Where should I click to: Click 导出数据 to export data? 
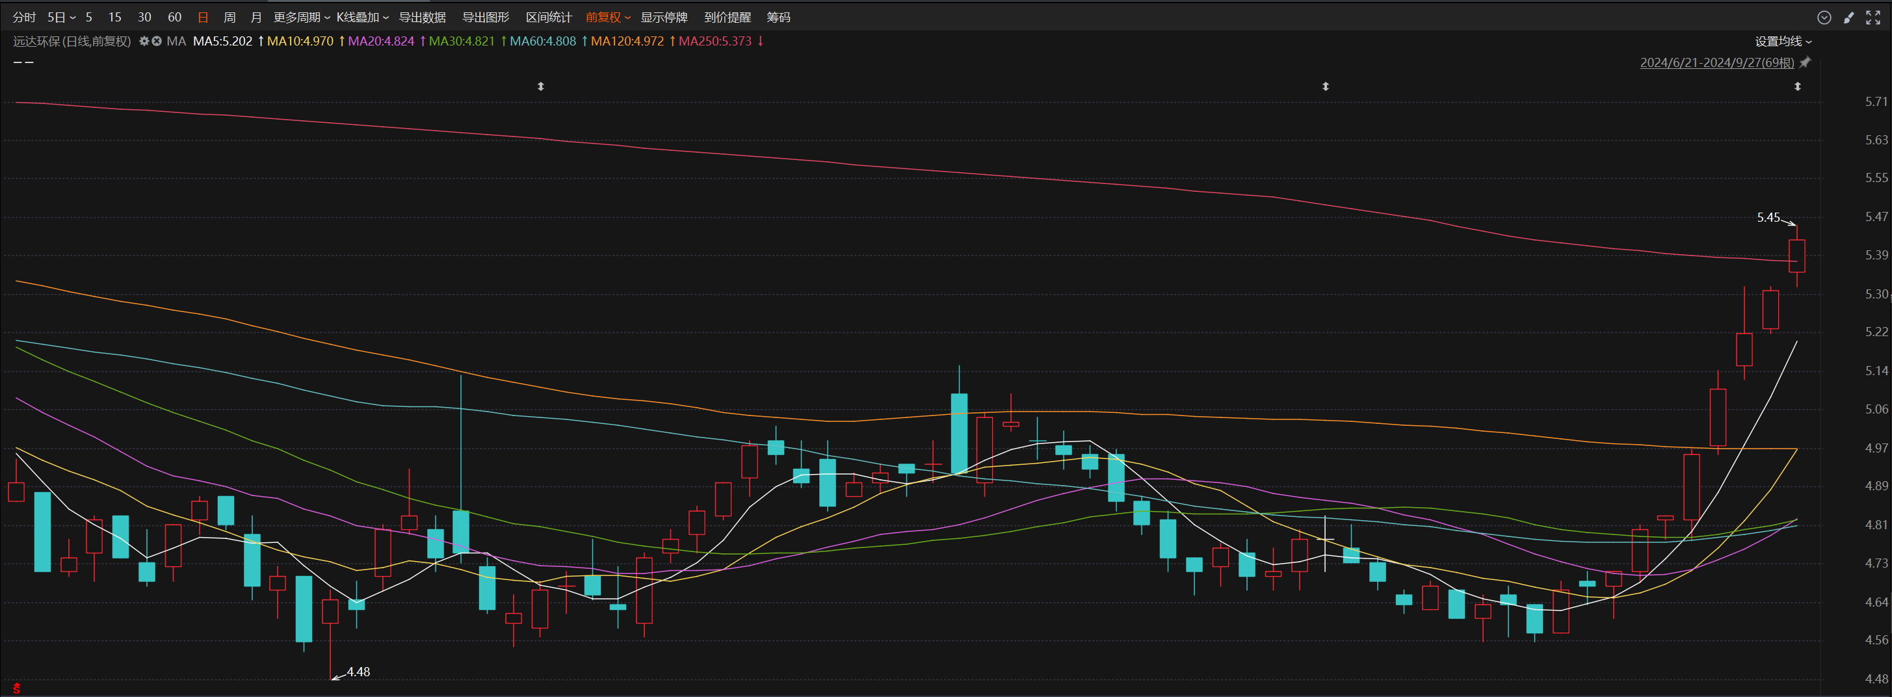pos(423,18)
